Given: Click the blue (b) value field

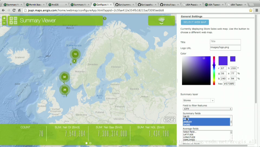Looking at the screenshot, I should 223,79.
